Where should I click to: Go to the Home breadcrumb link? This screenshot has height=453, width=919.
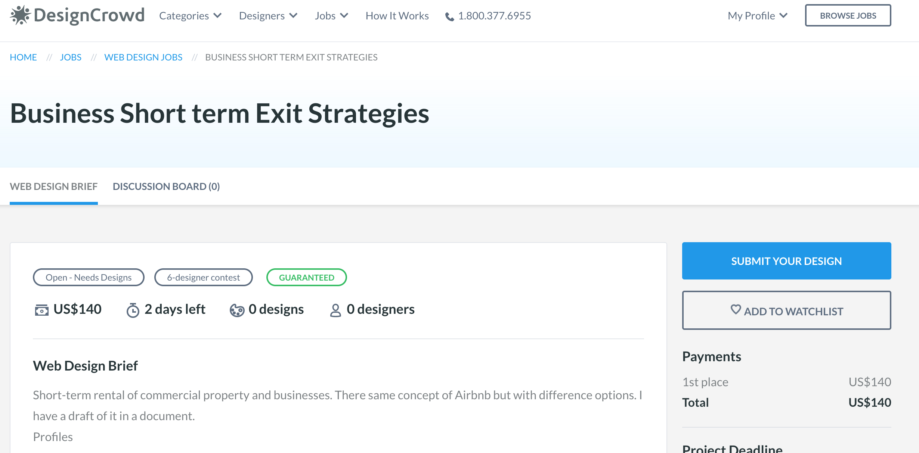pyautogui.click(x=23, y=57)
